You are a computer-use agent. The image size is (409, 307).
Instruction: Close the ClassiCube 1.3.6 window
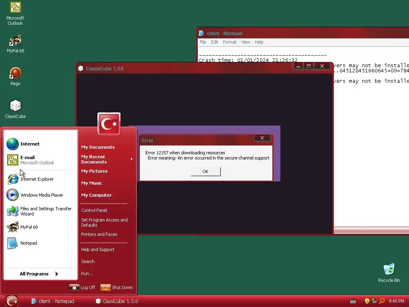pos(322,66)
